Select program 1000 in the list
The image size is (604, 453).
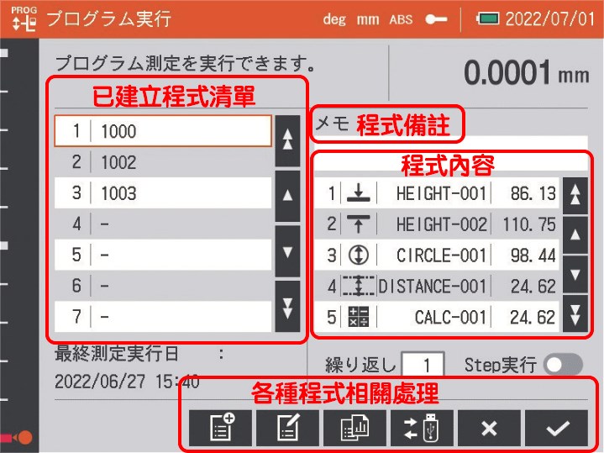point(163,131)
